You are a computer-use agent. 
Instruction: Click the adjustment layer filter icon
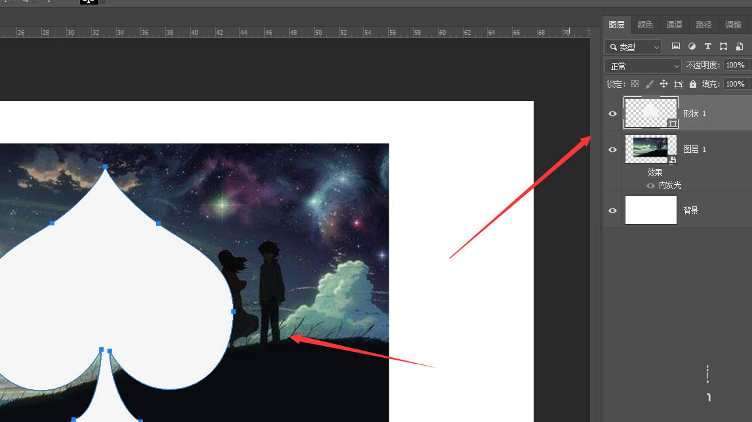(x=692, y=47)
